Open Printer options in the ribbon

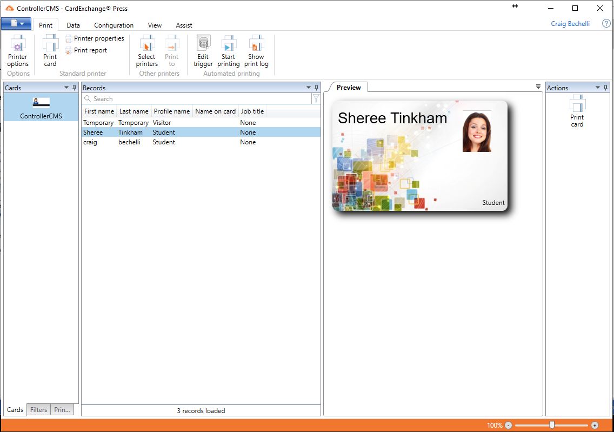point(18,51)
